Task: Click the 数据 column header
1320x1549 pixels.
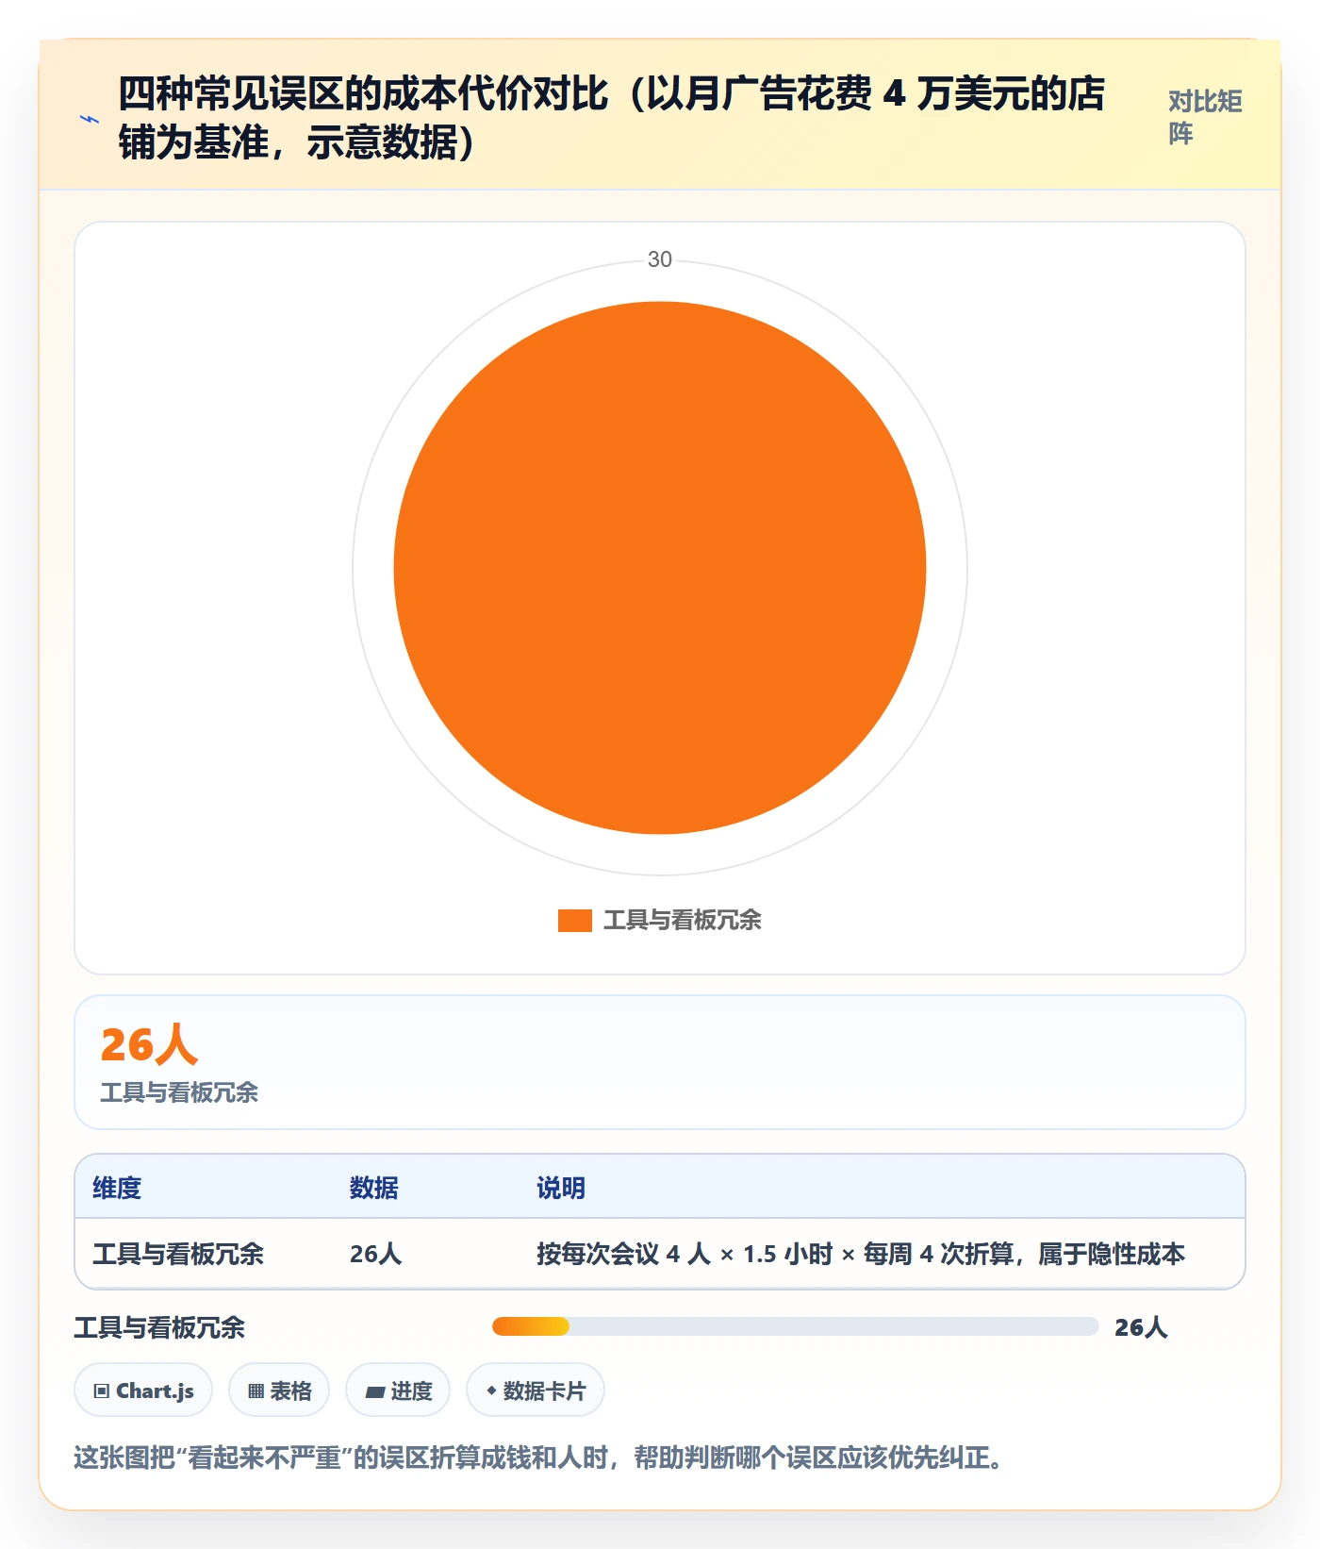Action: tap(374, 1188)
